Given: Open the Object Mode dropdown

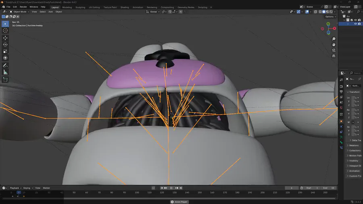Looking at the screenshot, I should 19,12.
